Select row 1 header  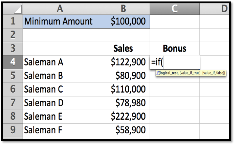tap(13, 21)
